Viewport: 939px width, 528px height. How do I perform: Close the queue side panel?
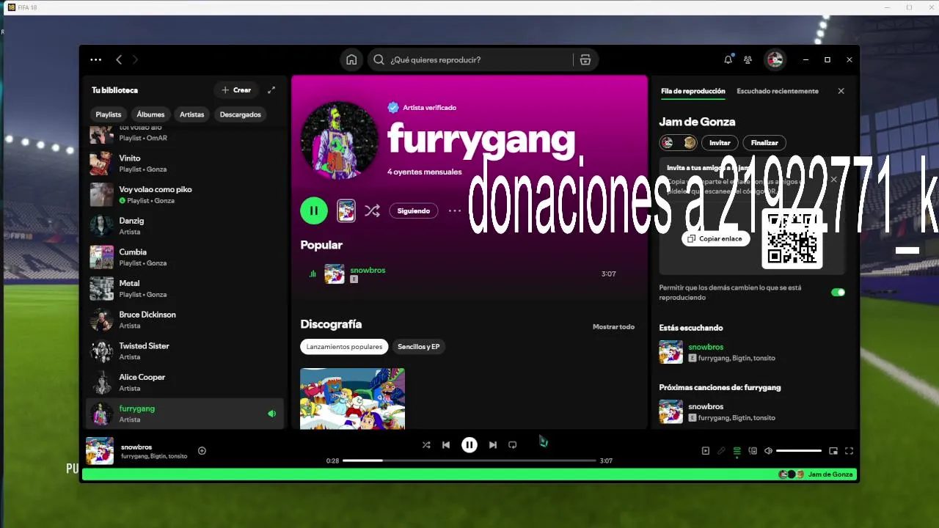(x=841, y=91)
